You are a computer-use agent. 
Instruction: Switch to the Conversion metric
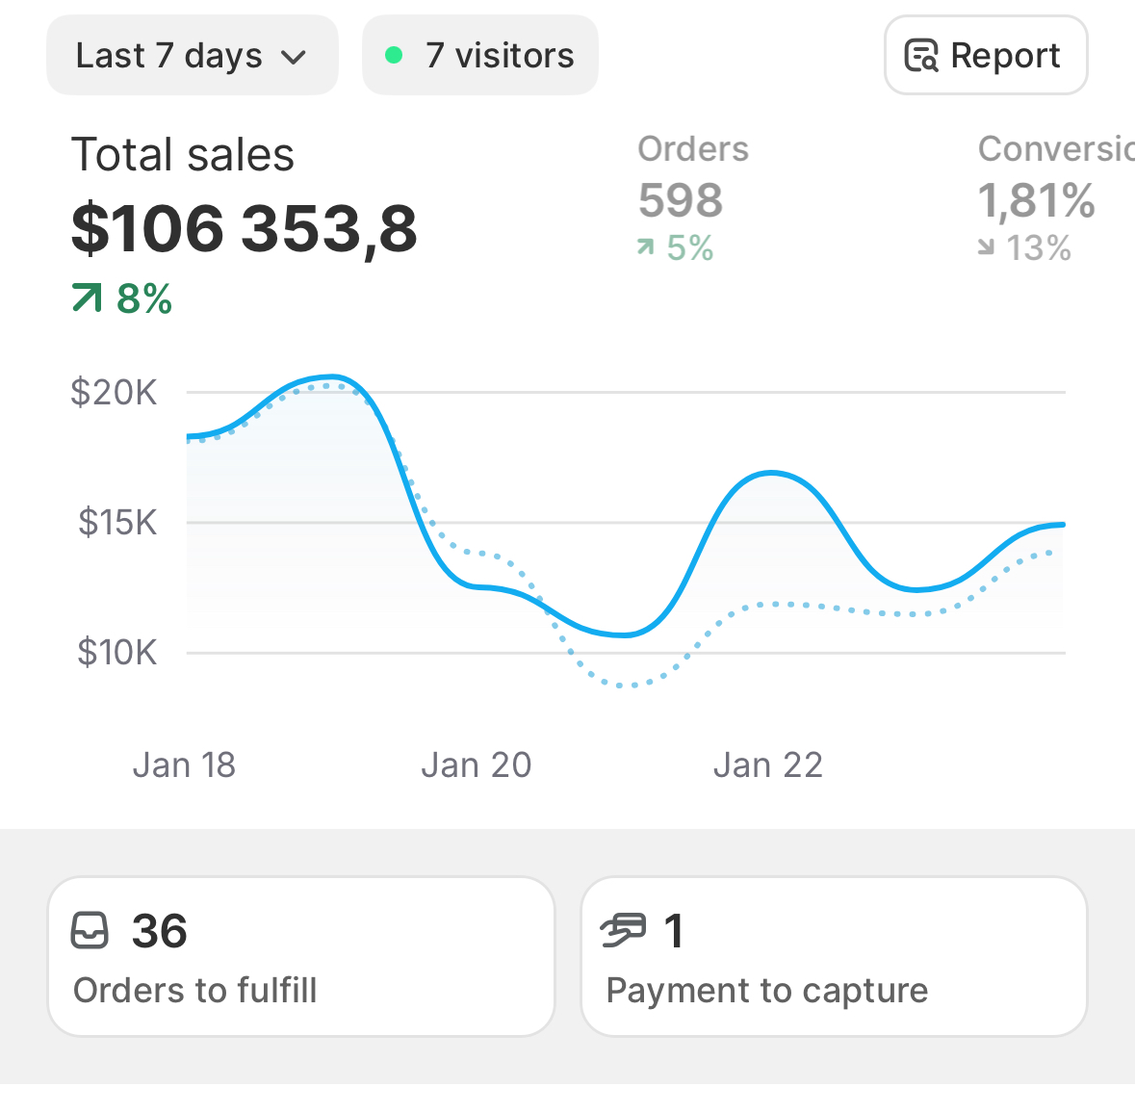(1055, 149)
